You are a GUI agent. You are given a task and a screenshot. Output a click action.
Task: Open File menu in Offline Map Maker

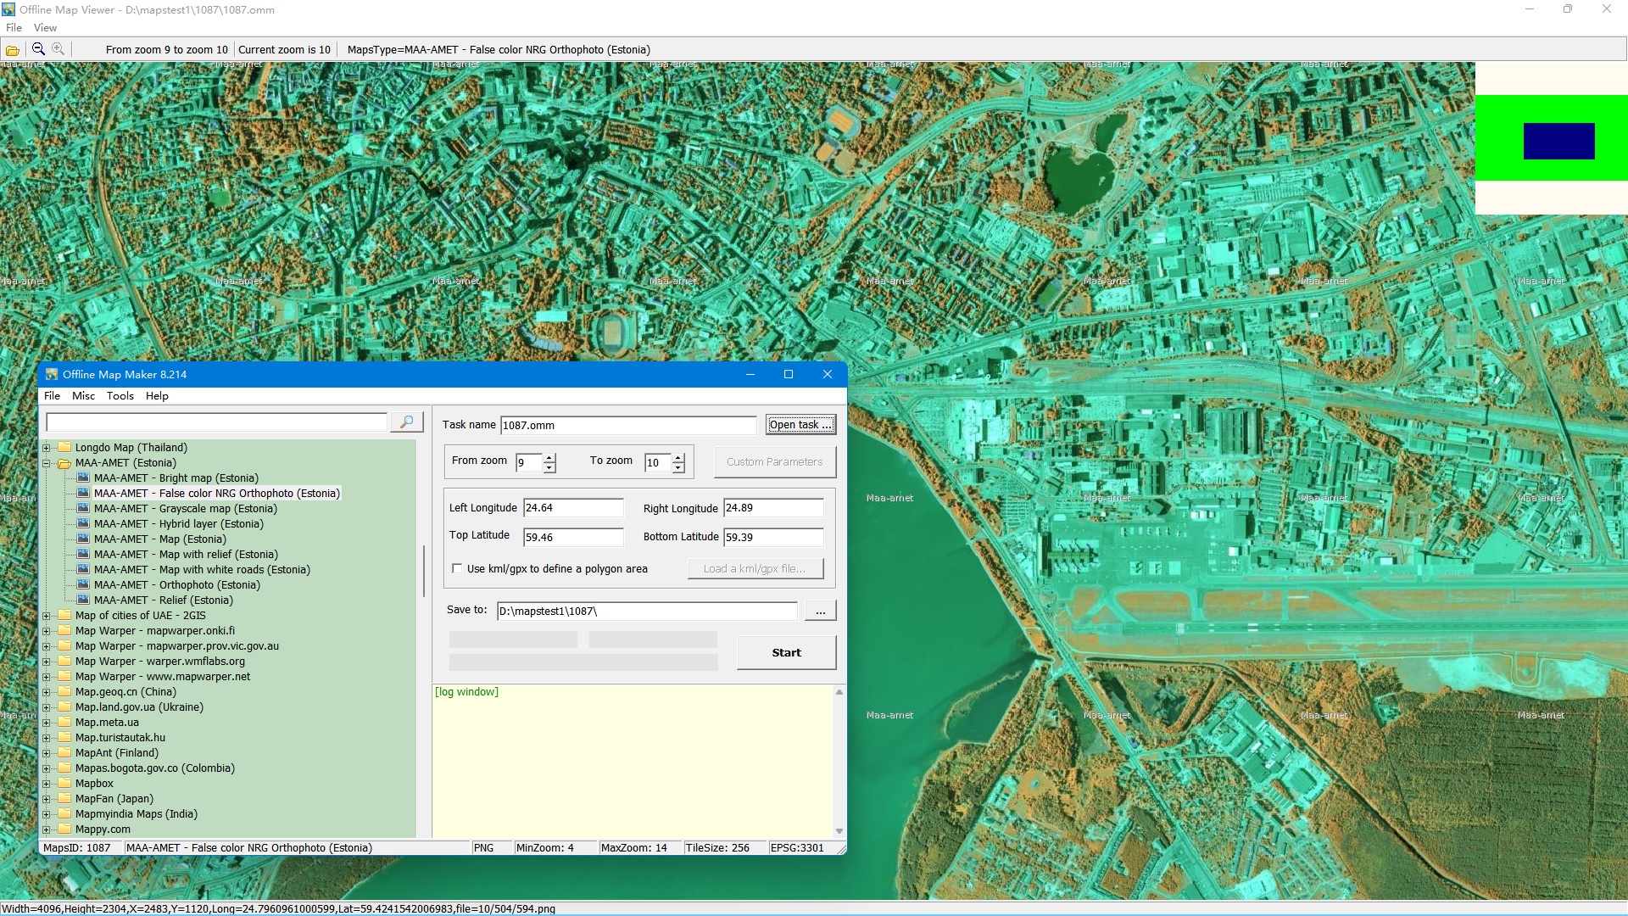coord(52,396)
